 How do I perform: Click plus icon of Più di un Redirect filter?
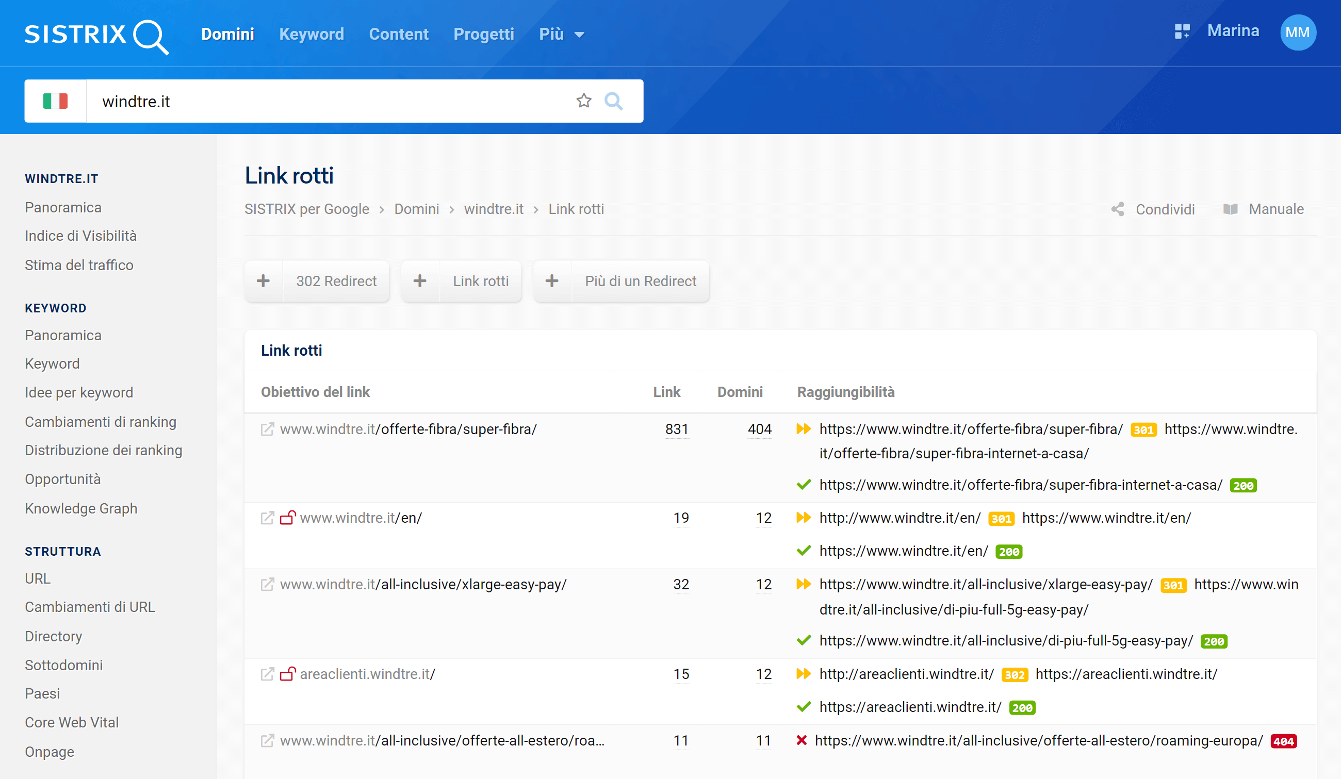(x=552, y=281)
